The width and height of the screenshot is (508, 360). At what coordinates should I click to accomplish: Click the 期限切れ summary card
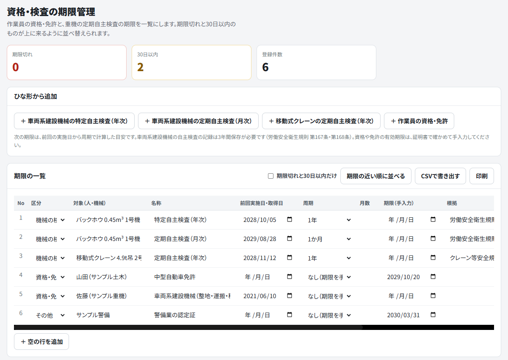point(66,62)
